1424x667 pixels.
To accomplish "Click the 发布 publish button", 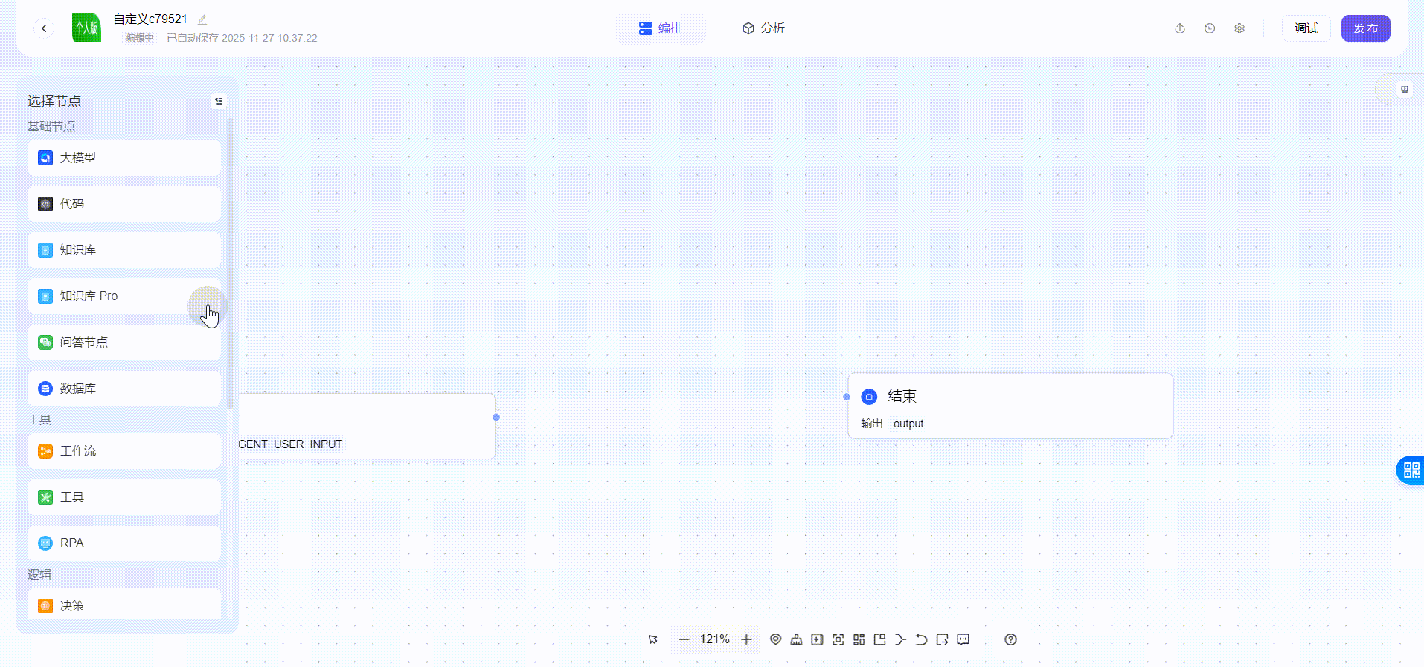I will tap(1365, 28).
